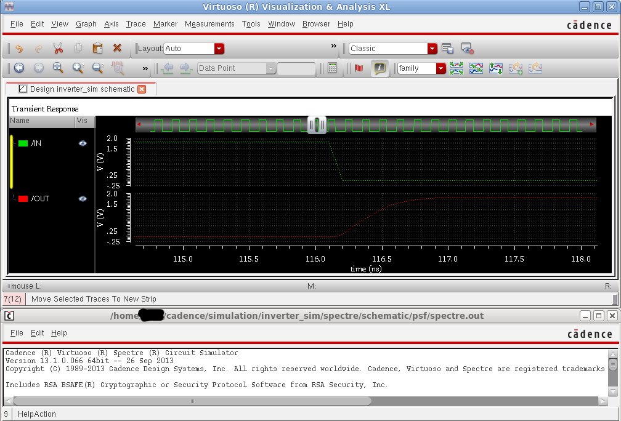Click the Zoom Fit magnifier icon
Viewport: 621px width, 421px height.
[x=58, y=68]
